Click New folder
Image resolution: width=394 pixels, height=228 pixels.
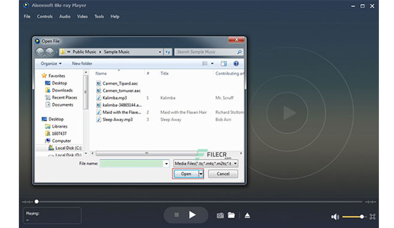pyautogui.click(x=82, y=64)
